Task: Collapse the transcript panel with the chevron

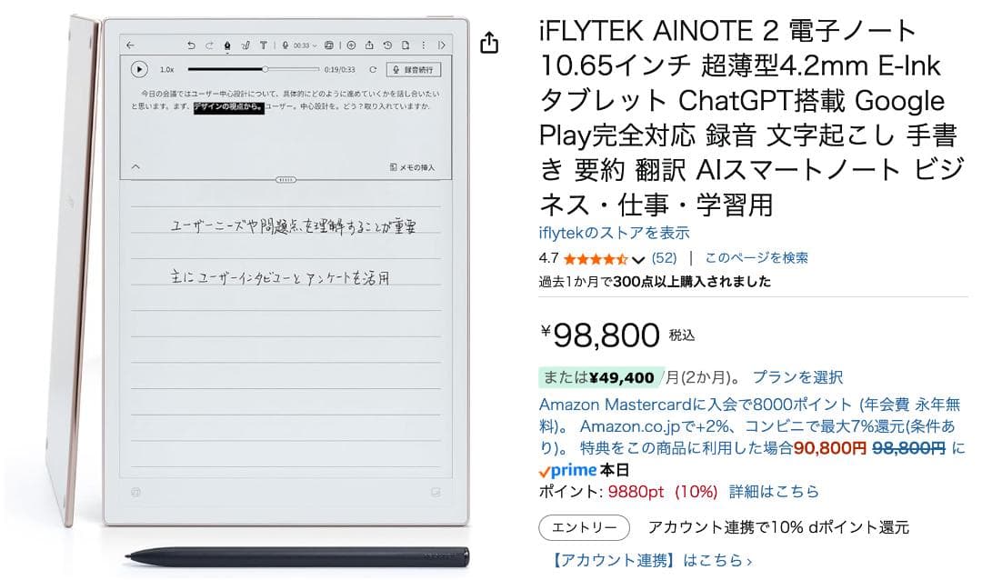Action: pyautogui.click(x=135, y=166)
